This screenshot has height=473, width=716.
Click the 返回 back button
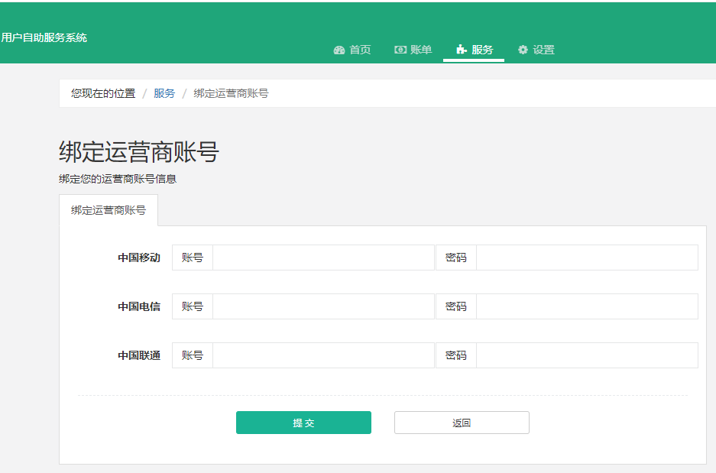462,423
